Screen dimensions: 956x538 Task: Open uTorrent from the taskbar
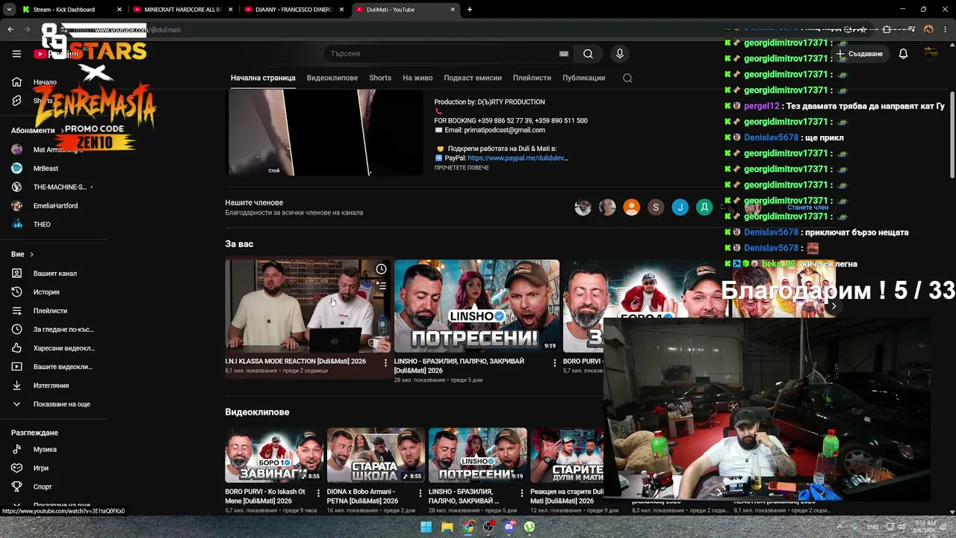530,527
